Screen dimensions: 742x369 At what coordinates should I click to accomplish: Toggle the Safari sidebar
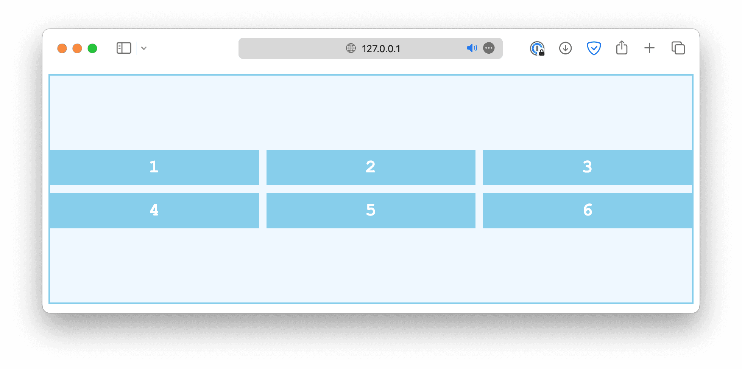[x=124, y=48]
